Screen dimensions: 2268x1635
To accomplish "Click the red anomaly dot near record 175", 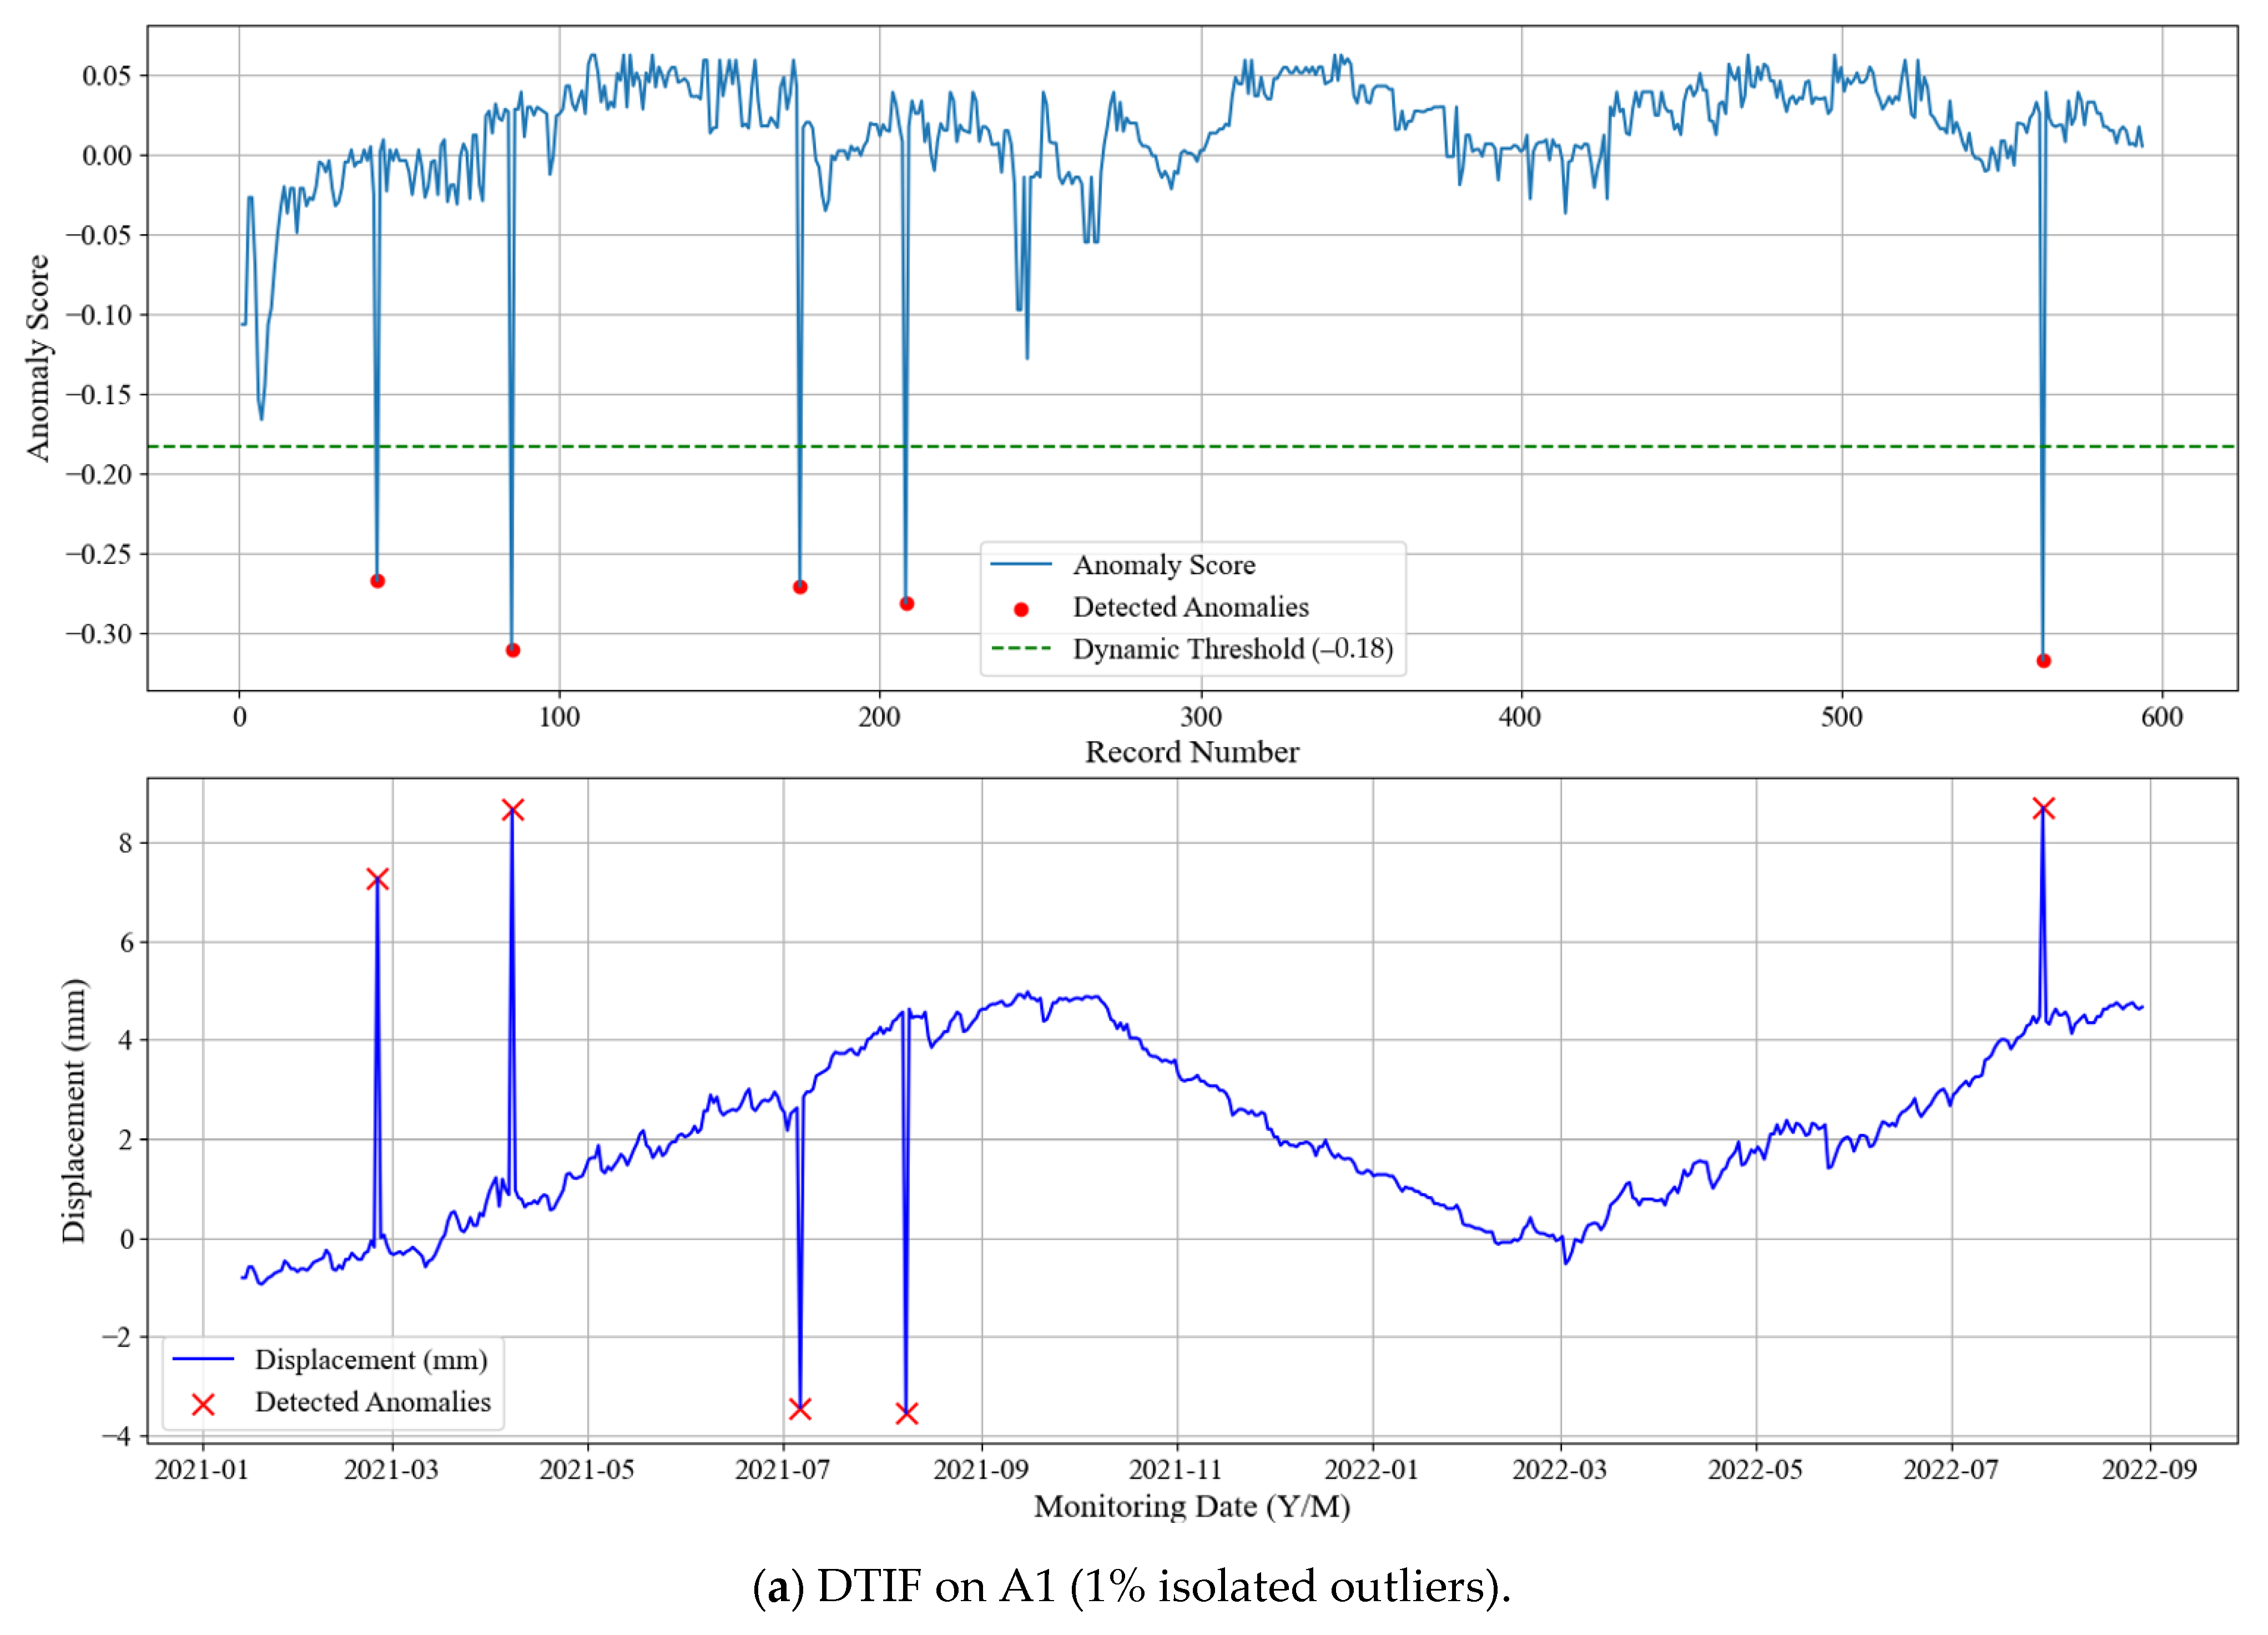I will click(800, 587).
